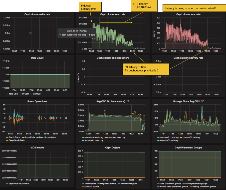Click the circled data point in write rate graph

click(x=30, y=33)
